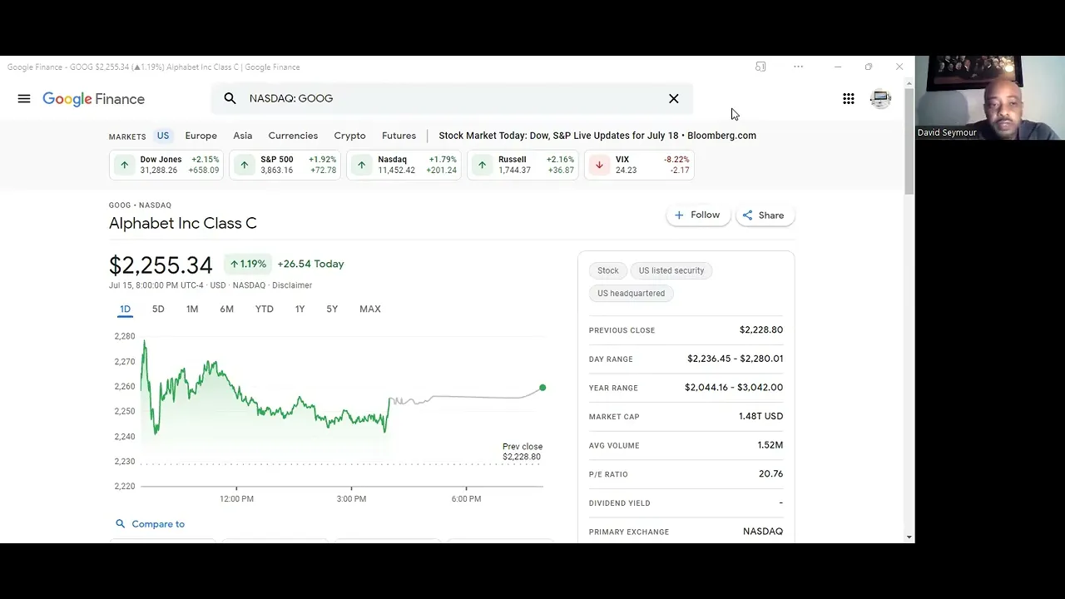Click the Google Finance logo
The height and width of the screenshot is (599, 1065).
point(93,99)
